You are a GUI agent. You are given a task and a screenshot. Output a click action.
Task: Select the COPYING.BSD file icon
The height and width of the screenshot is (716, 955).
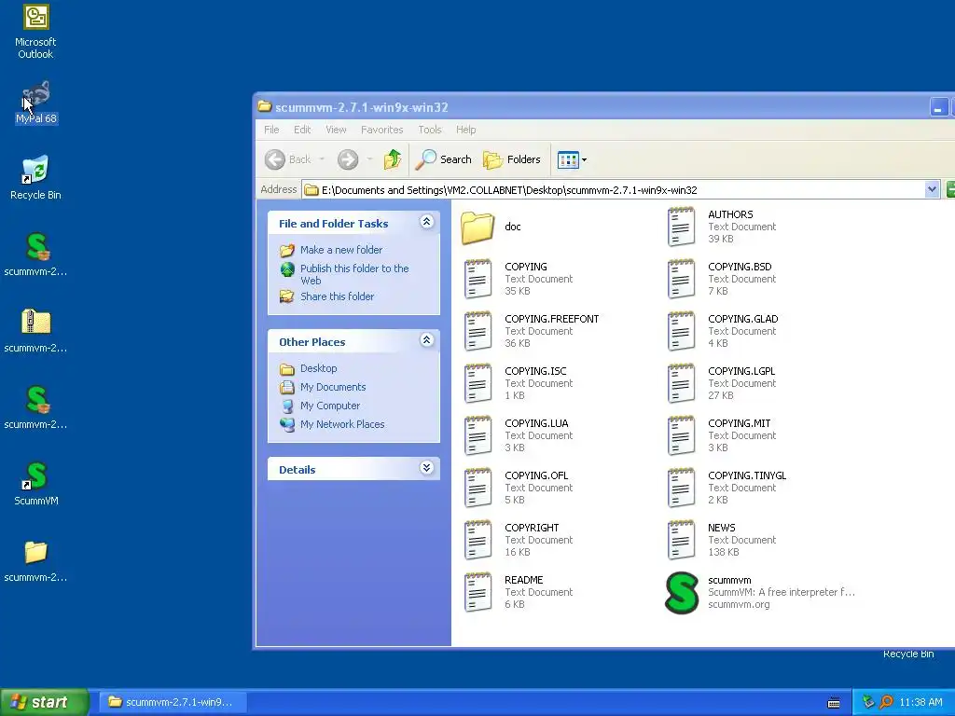click(681, 279)
